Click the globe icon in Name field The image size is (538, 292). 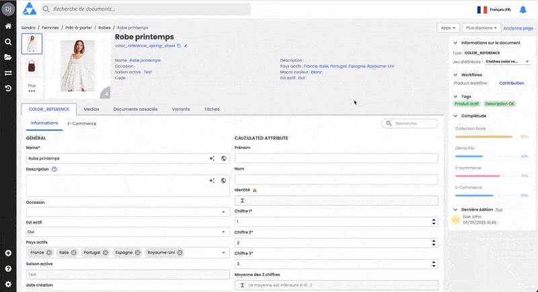coord(224,158)
